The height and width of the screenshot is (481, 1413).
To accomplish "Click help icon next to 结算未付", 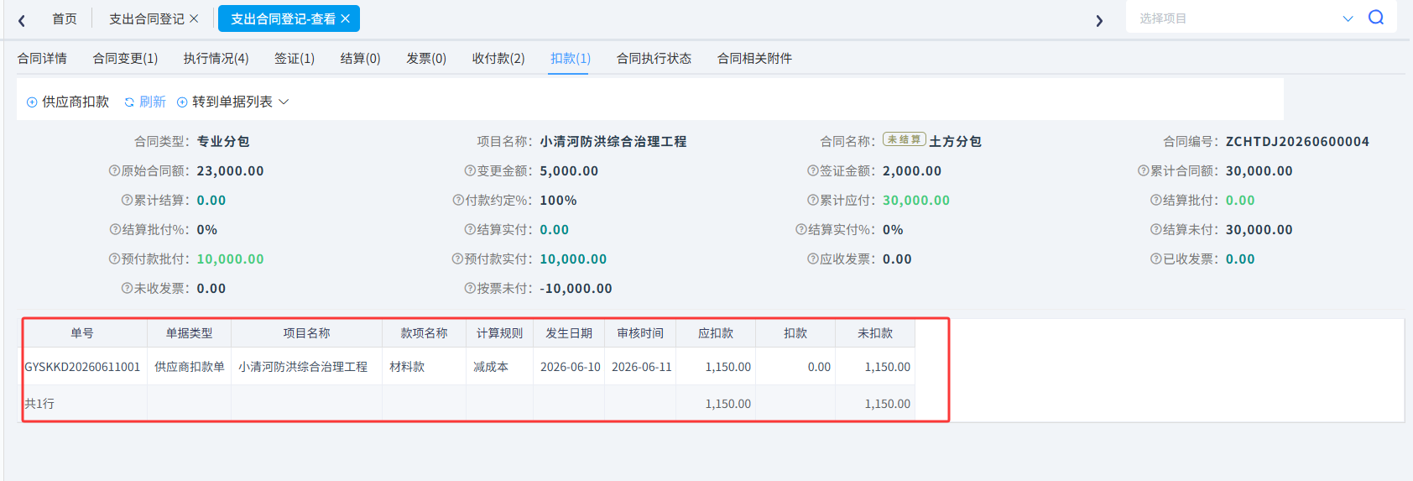I will pos(1156,229).
